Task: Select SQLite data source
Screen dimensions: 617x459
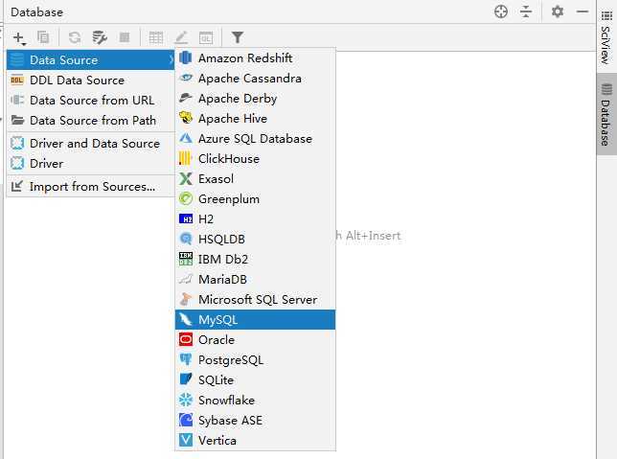Action: pos(256,379)
